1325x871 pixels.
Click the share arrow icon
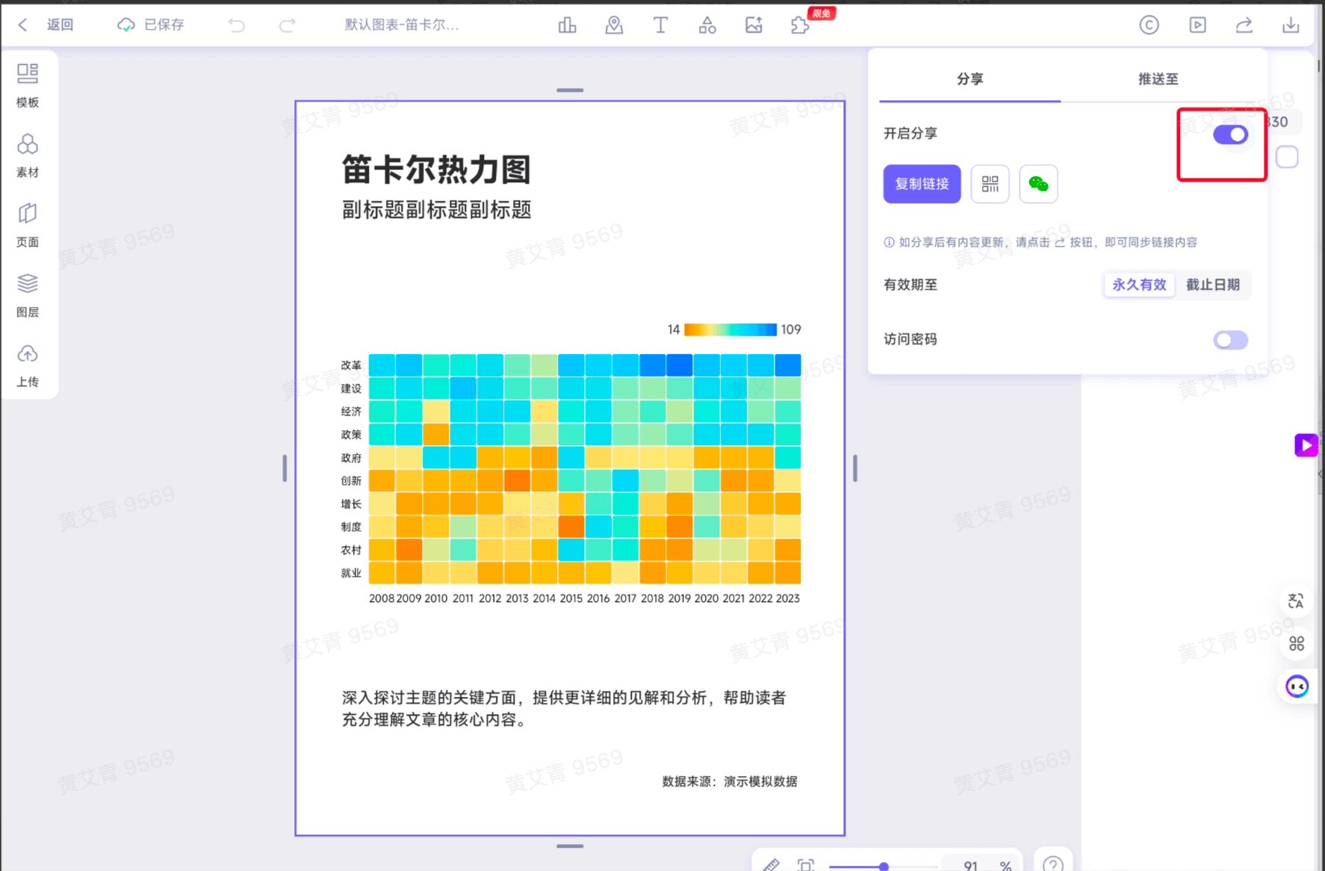pos(1244,25)
